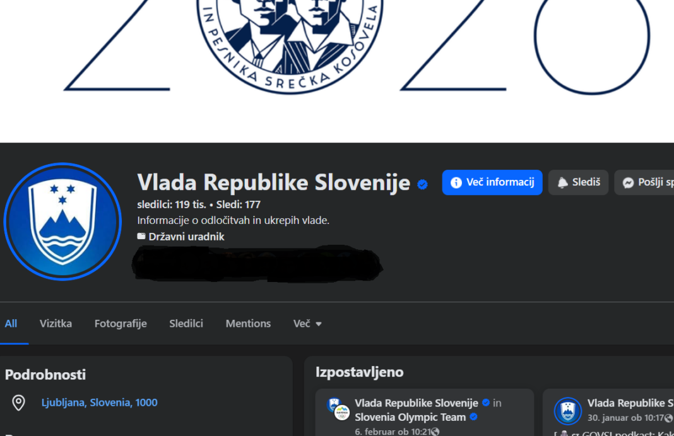Image resolution: width=674 pixels, height=436 pixels.
Task: Click avatar of 30. januar post
Action: [568, 411]
